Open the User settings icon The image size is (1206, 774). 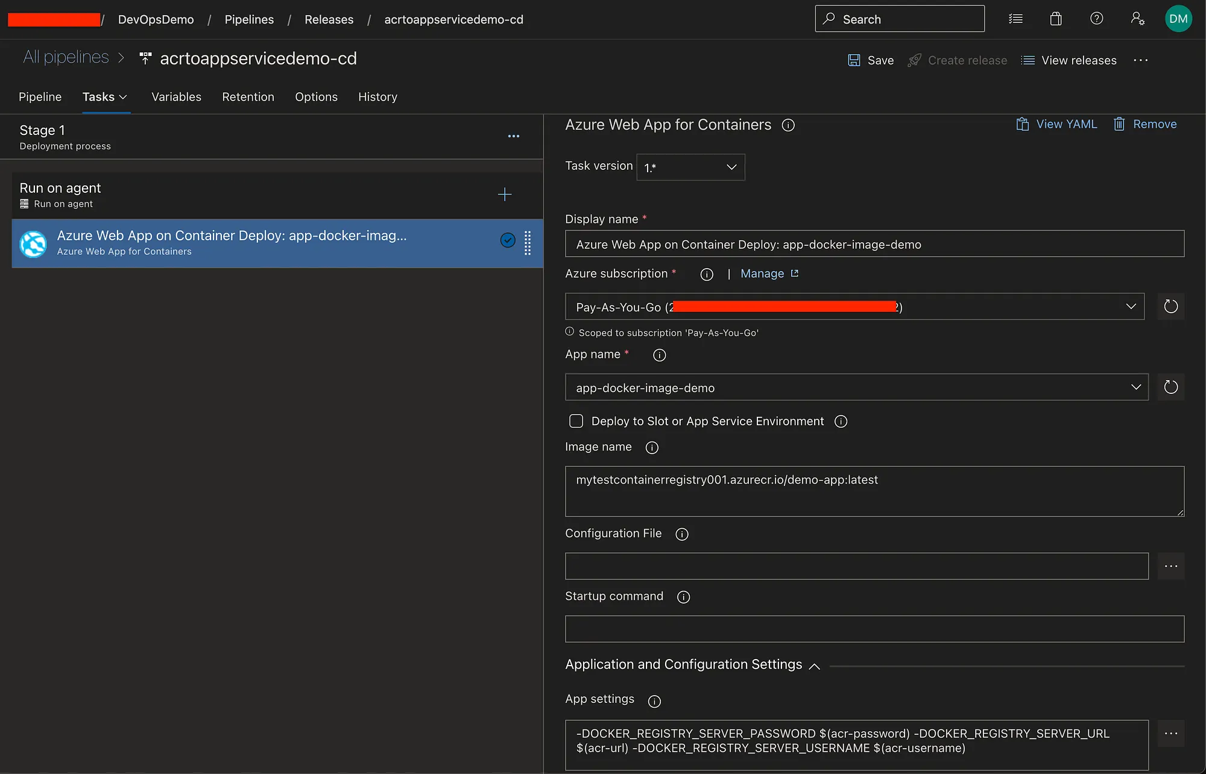(x=1137, y=19)
